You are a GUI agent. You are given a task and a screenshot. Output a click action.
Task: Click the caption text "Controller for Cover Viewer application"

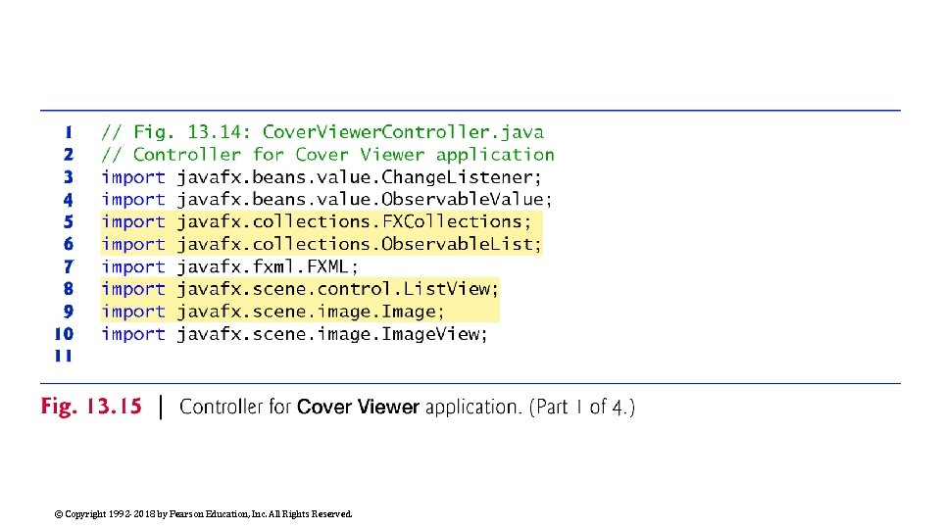[350, 408]
